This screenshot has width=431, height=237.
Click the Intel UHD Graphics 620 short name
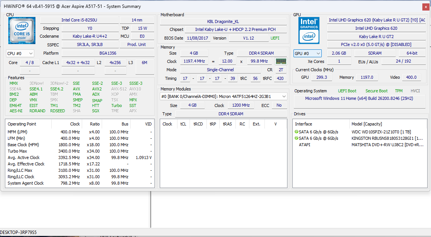click(376, 28)
